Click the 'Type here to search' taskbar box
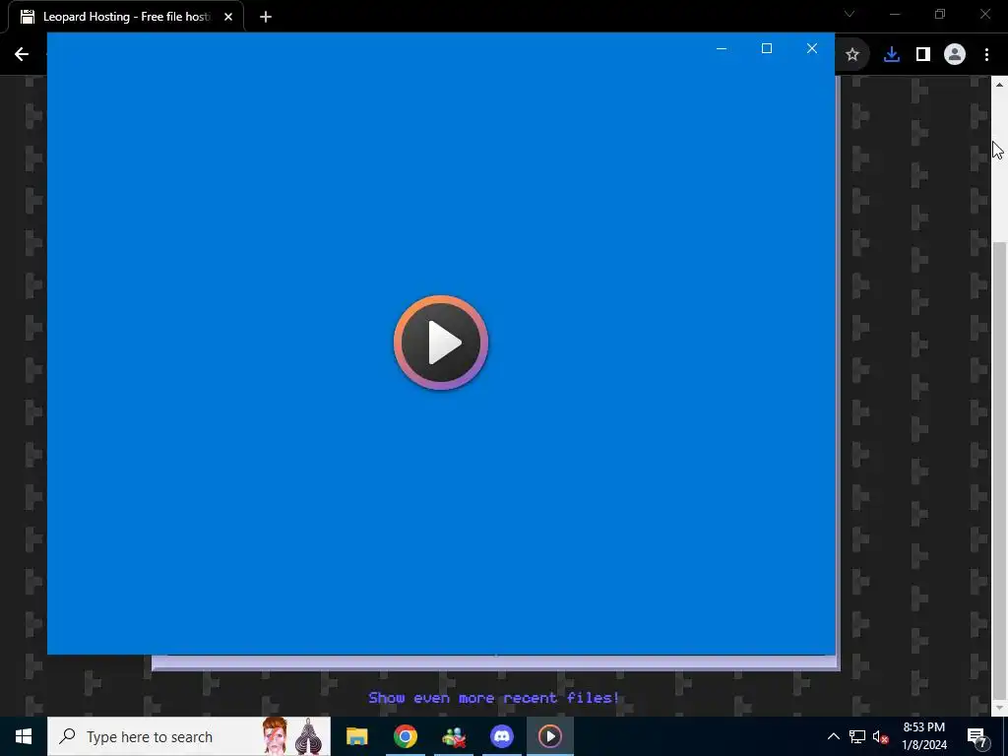The height and width of the screenshot is (756, 1008). point(189,736)
